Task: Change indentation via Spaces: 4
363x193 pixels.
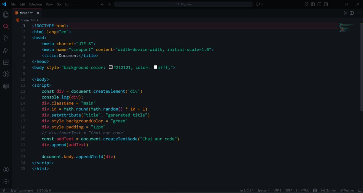Action: tap(263, 191)
